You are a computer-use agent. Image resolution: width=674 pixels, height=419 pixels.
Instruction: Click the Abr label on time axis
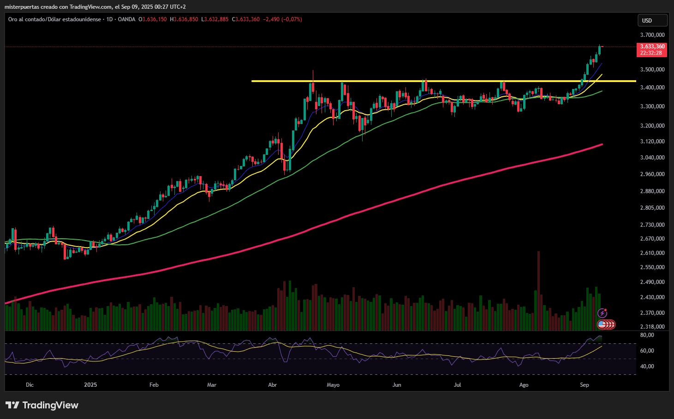click(x=273, y=385)
